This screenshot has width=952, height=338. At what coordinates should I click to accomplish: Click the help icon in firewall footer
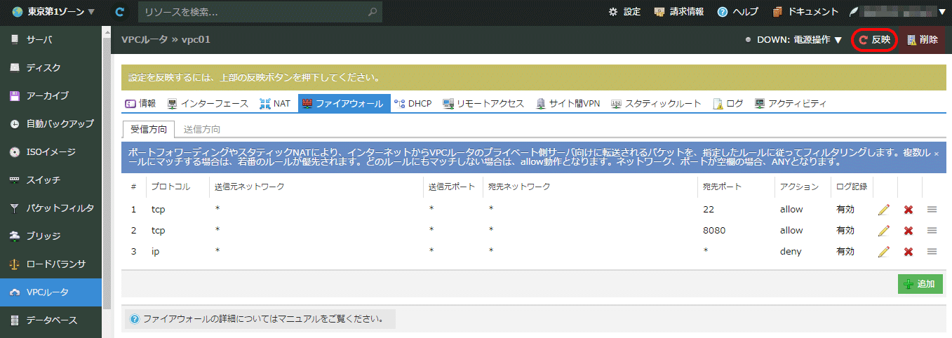(x=135, y=319)
